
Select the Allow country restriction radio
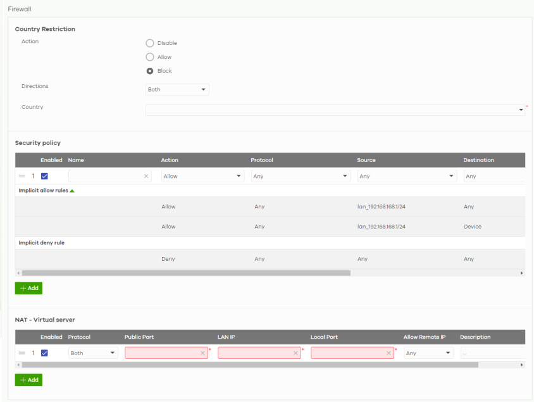150,57
